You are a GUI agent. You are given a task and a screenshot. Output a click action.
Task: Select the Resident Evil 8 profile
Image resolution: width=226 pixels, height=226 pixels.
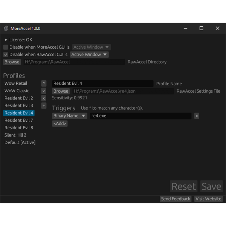click(x=19, y=128)
